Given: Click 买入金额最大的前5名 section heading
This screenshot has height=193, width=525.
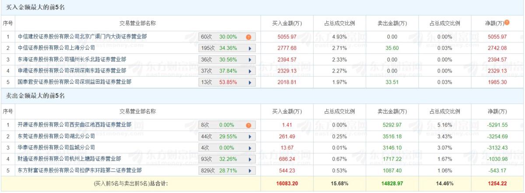Looking at the screenshot, I should click(35, 7).
